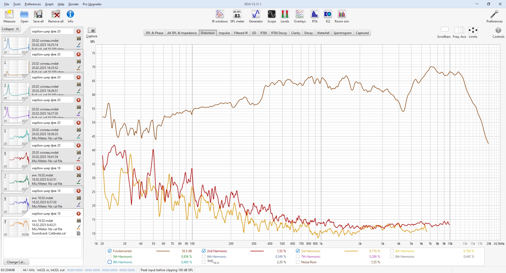Change the 3rd Harmonic trace line color

(351, 251)
